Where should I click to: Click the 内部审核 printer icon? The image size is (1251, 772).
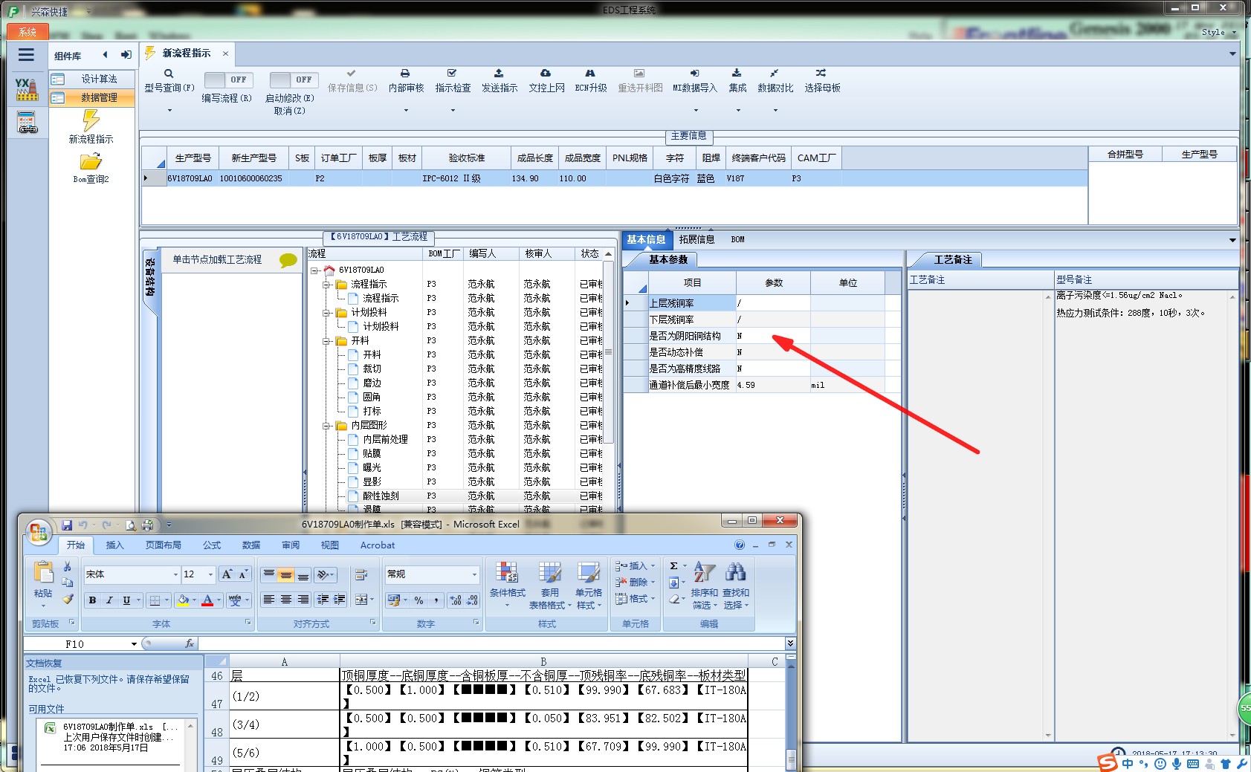tap(405, 74)
